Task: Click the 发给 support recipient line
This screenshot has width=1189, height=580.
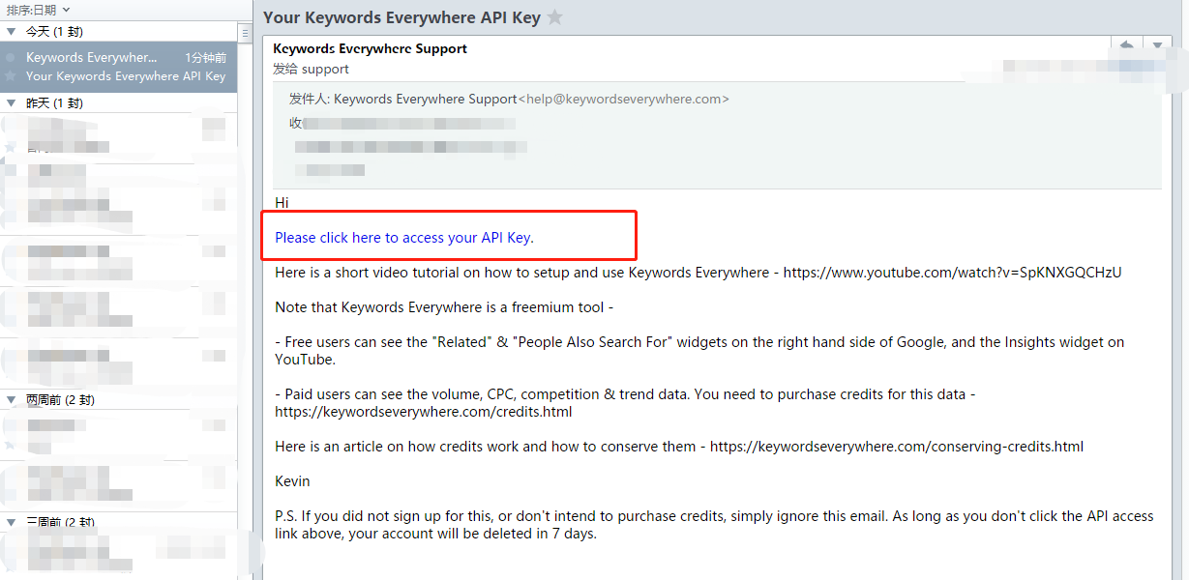Action: (311, 69)
